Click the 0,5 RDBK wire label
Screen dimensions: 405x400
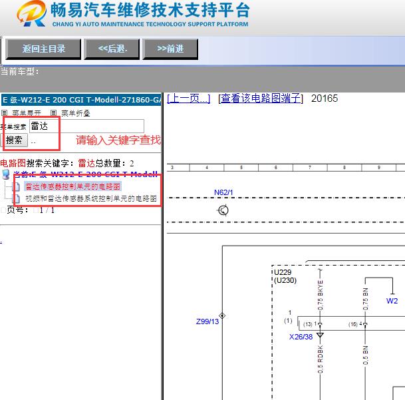321,359
